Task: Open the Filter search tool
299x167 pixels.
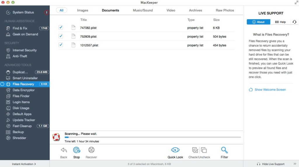Action: [x=224, y=153]
